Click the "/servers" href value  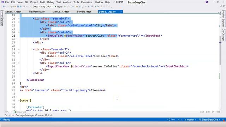click(41, 90)
